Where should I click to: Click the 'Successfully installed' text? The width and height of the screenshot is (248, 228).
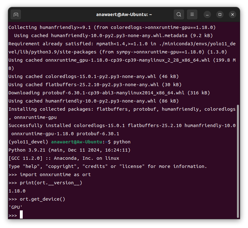[39, 125]
